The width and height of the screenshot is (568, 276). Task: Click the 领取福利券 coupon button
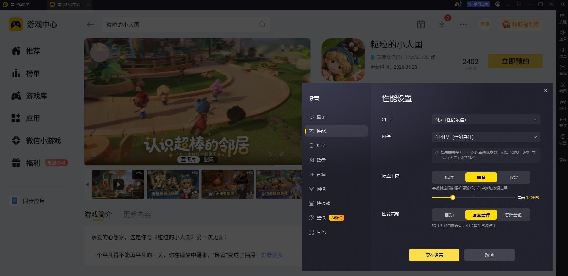pyautogui.click(x=521, y=24)
